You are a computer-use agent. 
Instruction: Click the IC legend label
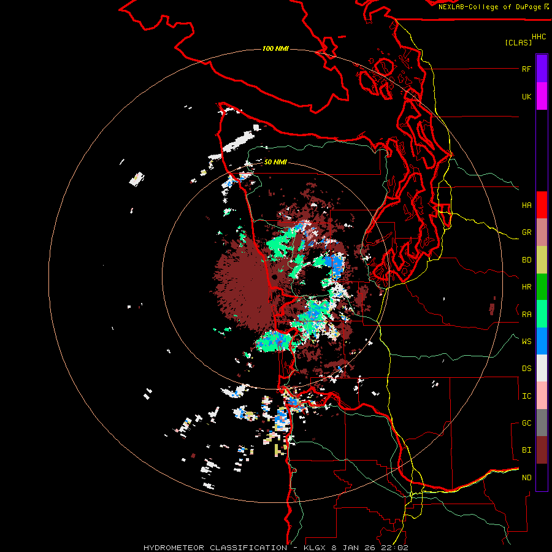click(526, 396)
